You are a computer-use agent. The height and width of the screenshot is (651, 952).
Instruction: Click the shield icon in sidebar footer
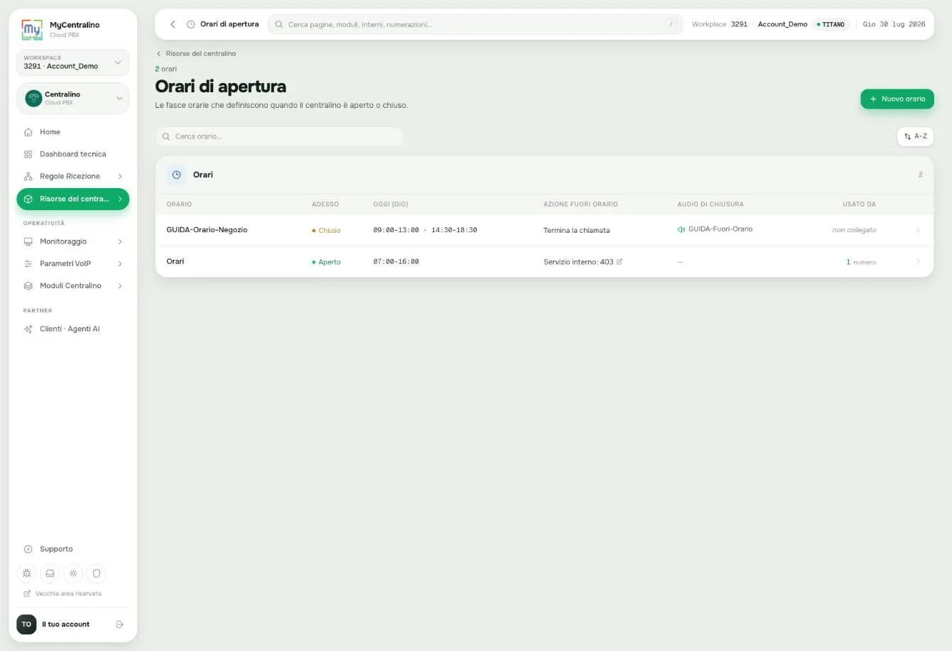(97, 573)
